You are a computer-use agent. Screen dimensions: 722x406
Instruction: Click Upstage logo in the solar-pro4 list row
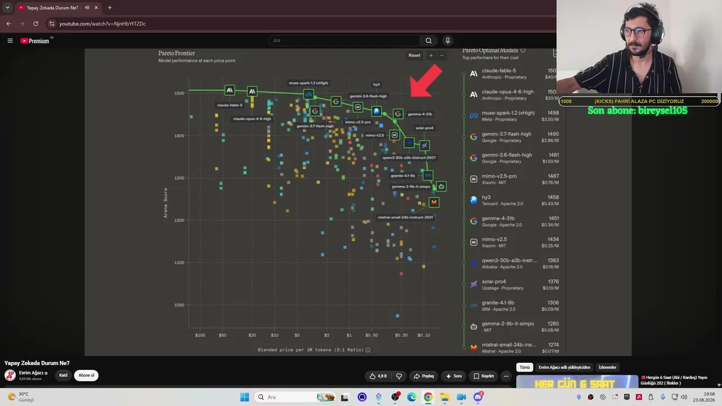[x=474, y=284]
